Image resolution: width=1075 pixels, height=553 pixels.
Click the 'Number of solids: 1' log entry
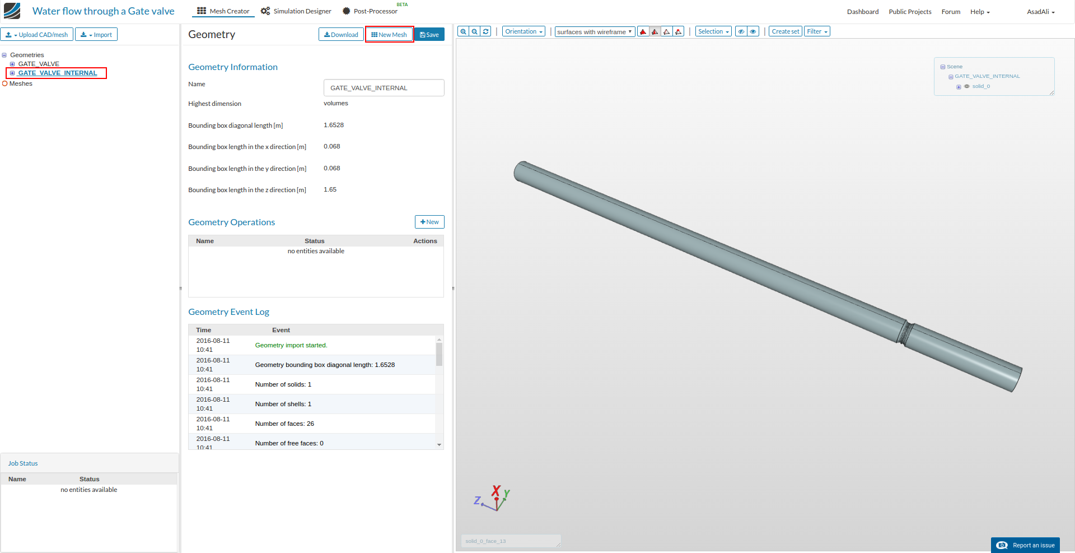click(x=283, y=384)
